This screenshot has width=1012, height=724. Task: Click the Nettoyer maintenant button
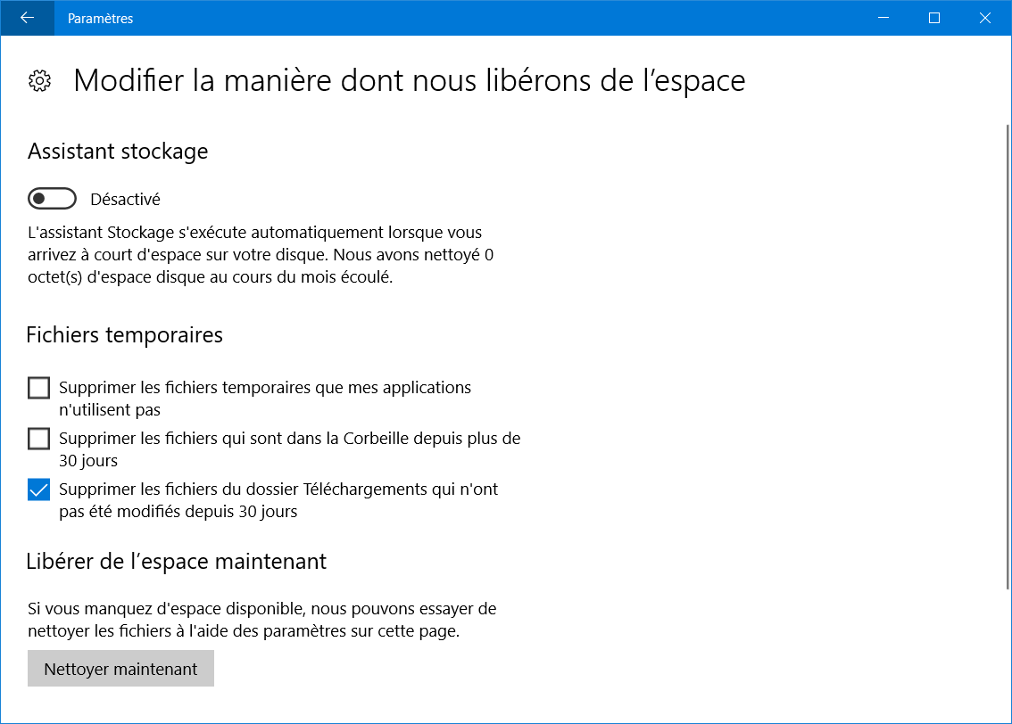[120, 669]
